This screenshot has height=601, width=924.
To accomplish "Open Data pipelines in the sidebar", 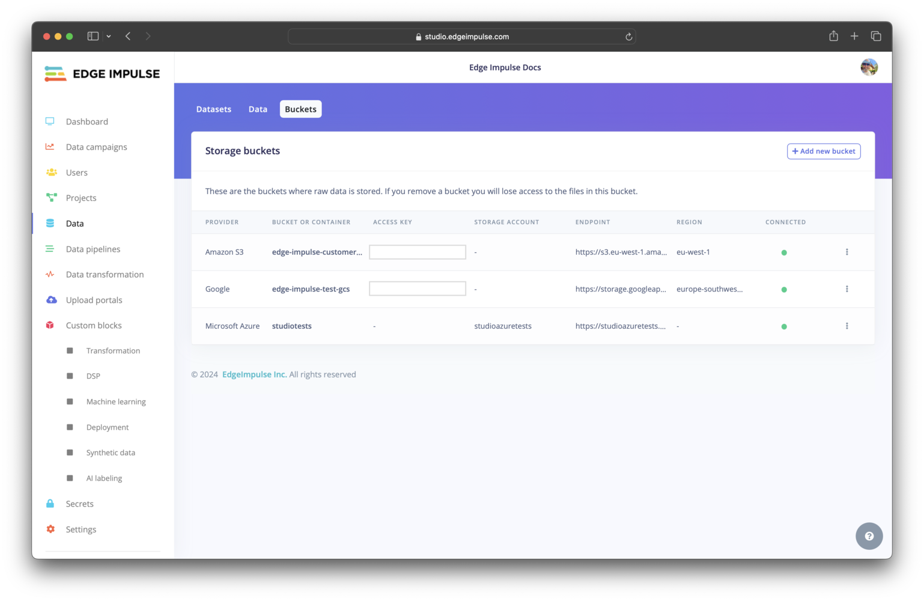I will click(x=93, y=249).
